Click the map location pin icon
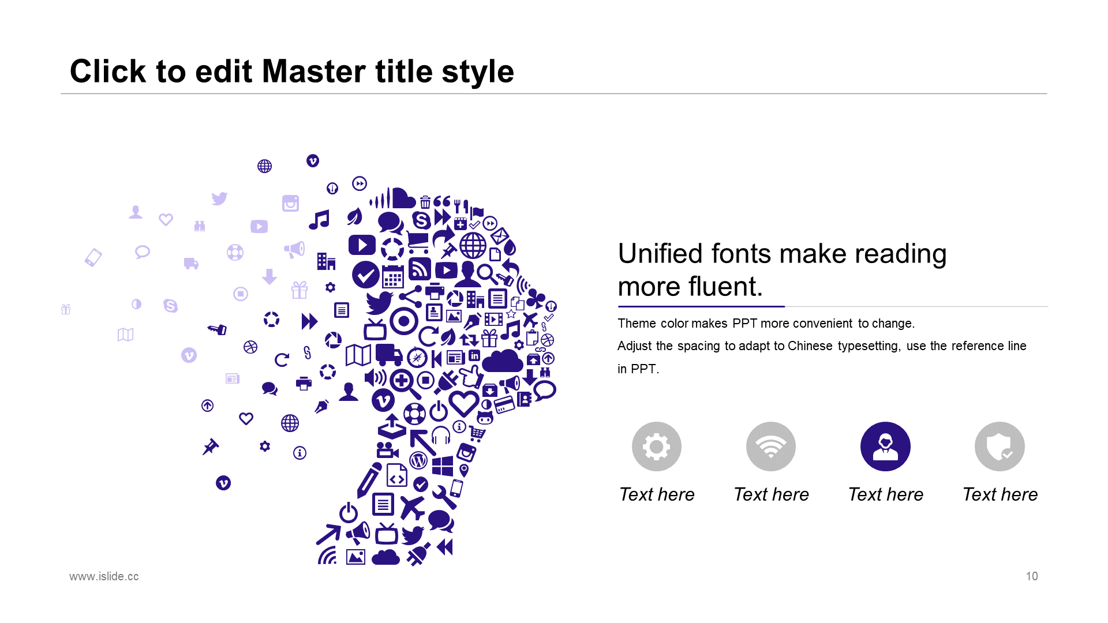Viewport: 1108px width, 623px height. point(463,470)
